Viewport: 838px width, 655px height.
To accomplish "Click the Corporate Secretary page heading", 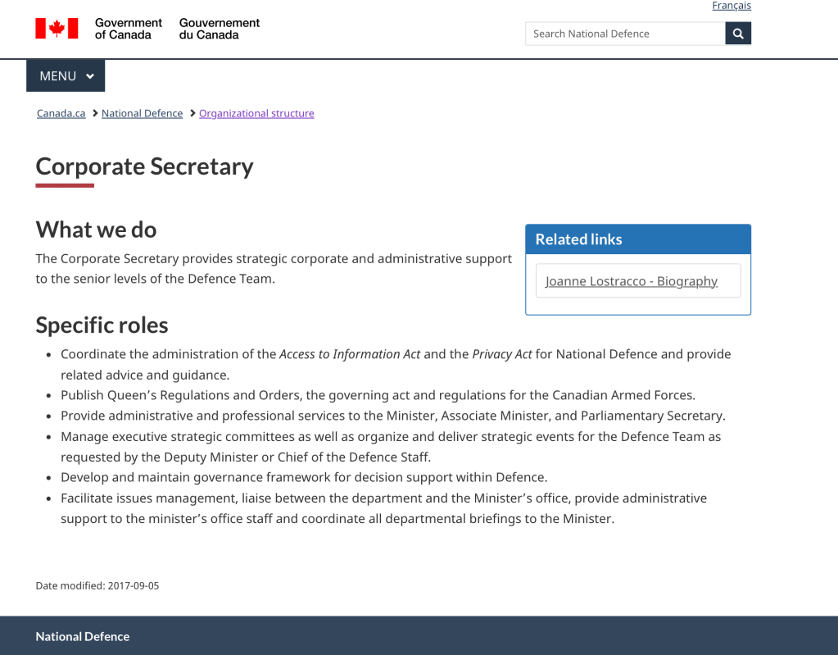I will pos(144,166).
